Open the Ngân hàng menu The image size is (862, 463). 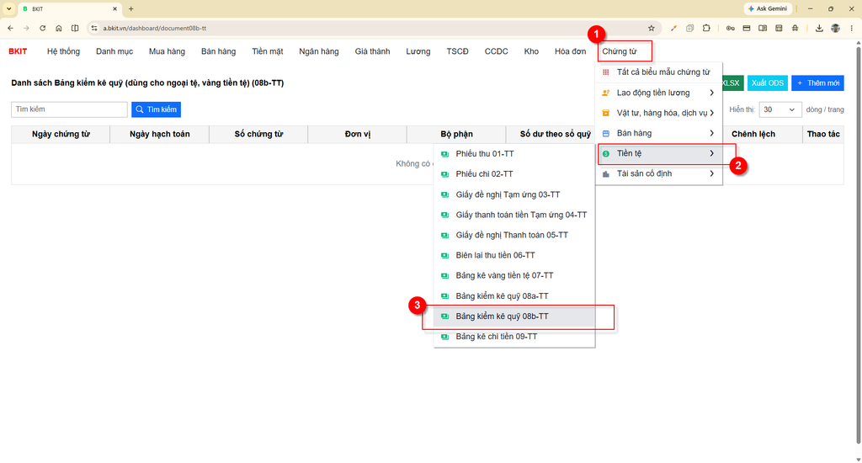coord(319,51)
